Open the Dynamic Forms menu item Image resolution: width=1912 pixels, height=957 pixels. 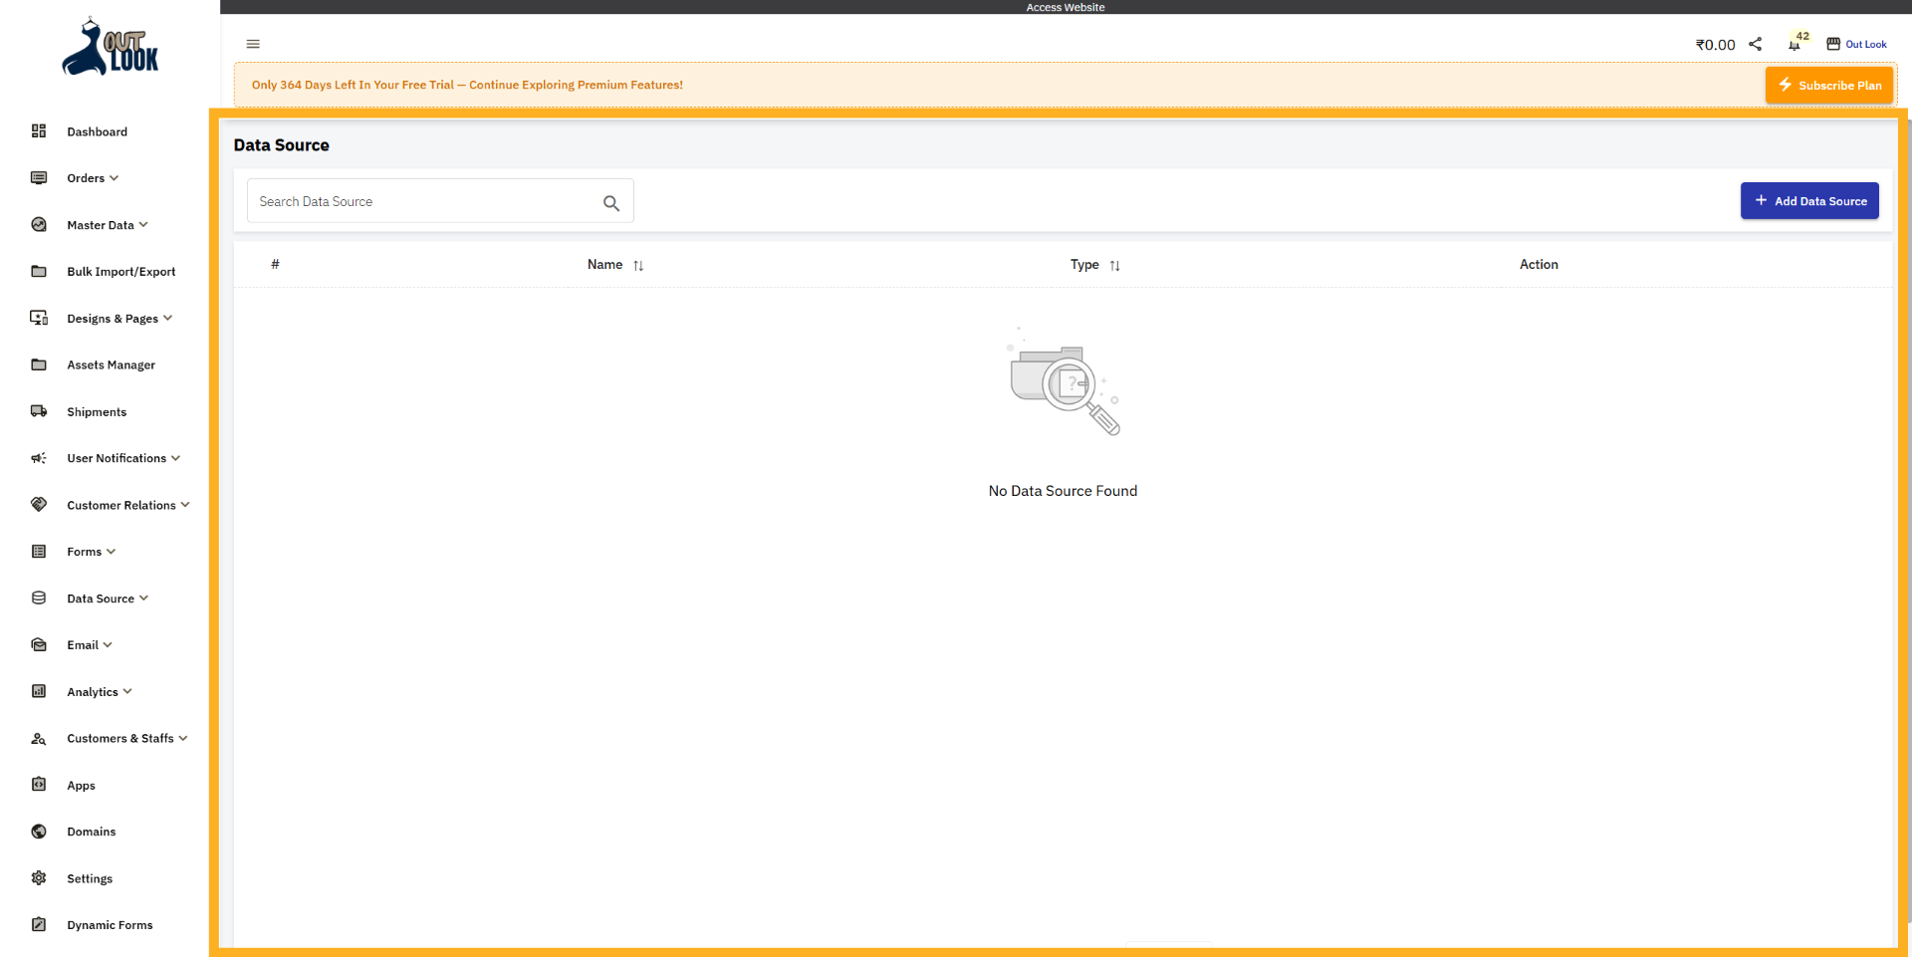pyautogui.click(x=109, y=924)
